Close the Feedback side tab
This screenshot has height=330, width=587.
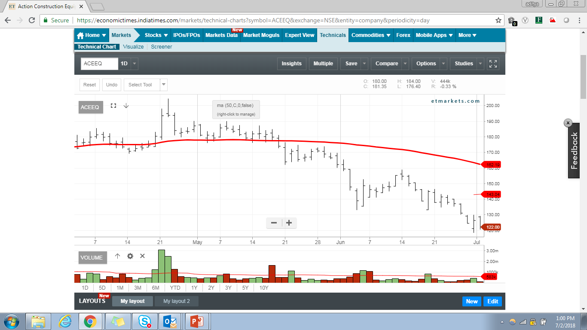(x=568, y=123)
